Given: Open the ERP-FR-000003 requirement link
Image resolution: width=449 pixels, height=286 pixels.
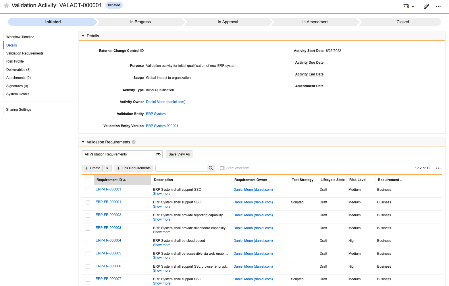Looking at the screenshot, I should [108, 228].
